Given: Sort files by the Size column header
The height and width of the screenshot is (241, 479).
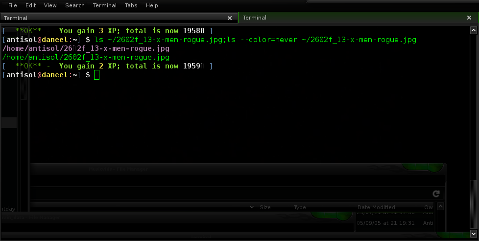Looking at the screenshot, I should tap(265, 207).
